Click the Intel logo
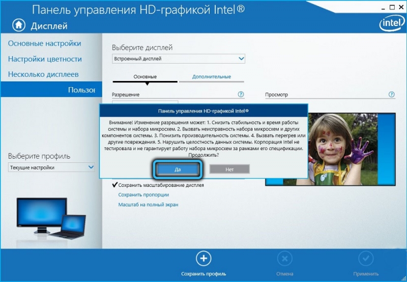The image size is (407, 282). pyautogui.click(x=392, y=24)
